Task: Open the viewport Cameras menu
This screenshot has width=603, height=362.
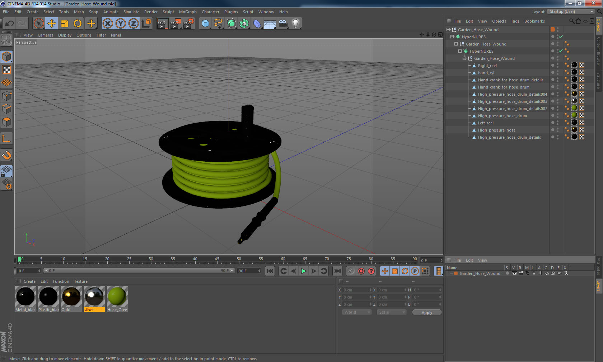Action: click(x=45, y=35)
